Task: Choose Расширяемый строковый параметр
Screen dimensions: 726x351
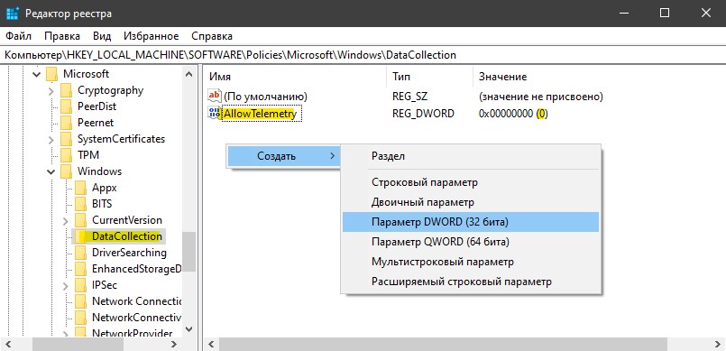Action: click(x=471, y=282)
